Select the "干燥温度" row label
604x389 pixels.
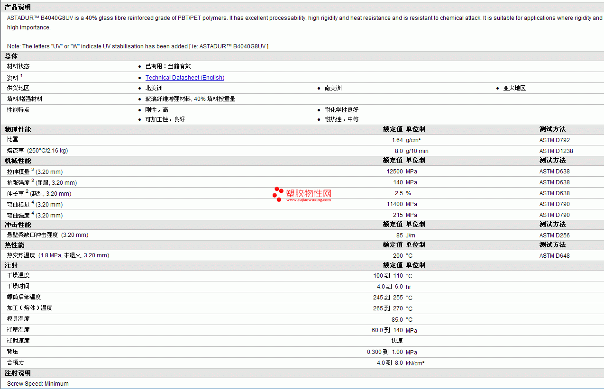18,275
